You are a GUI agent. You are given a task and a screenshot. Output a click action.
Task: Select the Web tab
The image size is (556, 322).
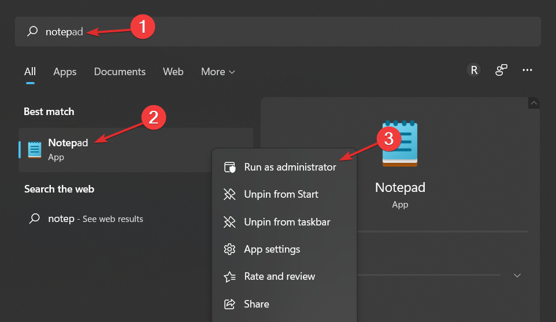[x=173, y=72]
